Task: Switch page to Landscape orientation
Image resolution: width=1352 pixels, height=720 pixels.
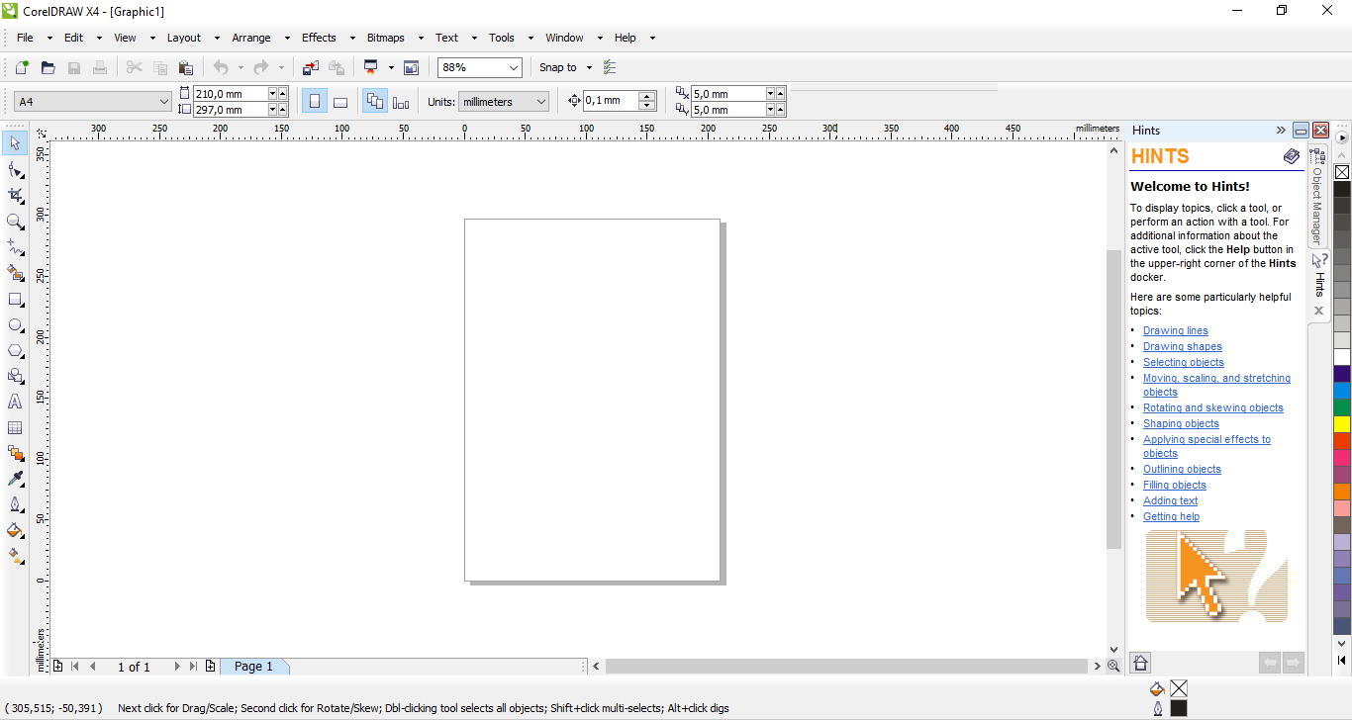Action: (339, 102)
